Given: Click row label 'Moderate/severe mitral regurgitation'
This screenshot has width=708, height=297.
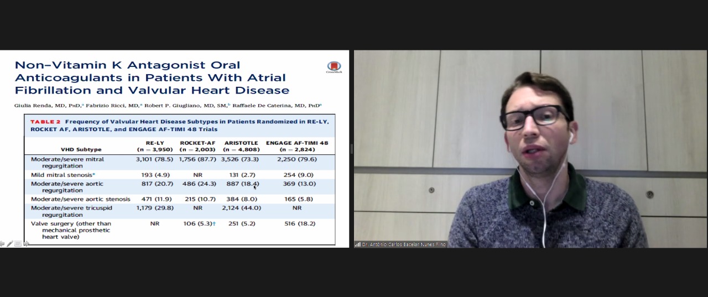Looking at the screenshot, I should point(67,162).
